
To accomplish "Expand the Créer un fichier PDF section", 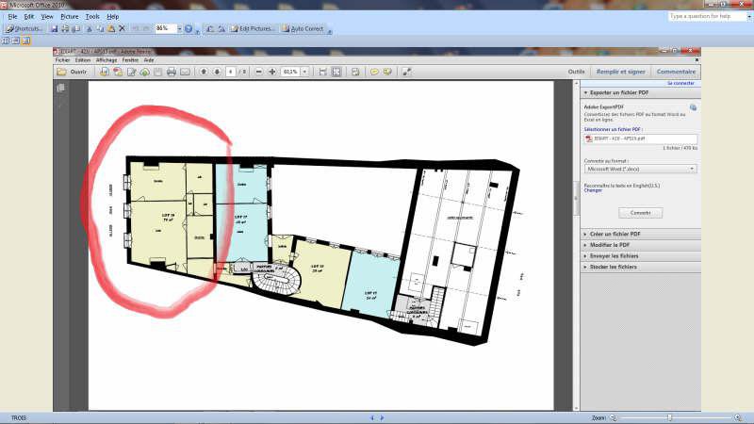I will coord(613,234).
